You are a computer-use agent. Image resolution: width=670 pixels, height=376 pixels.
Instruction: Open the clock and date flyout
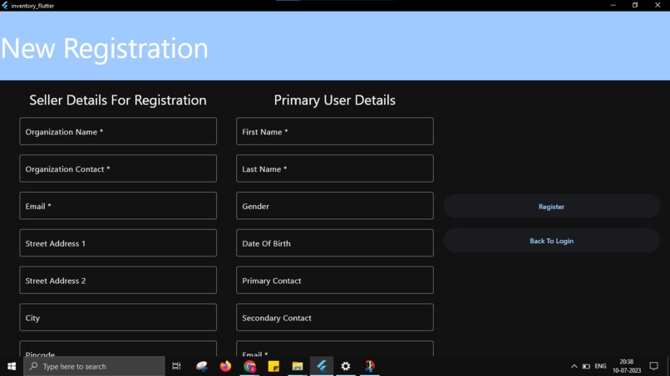(627, 366)
